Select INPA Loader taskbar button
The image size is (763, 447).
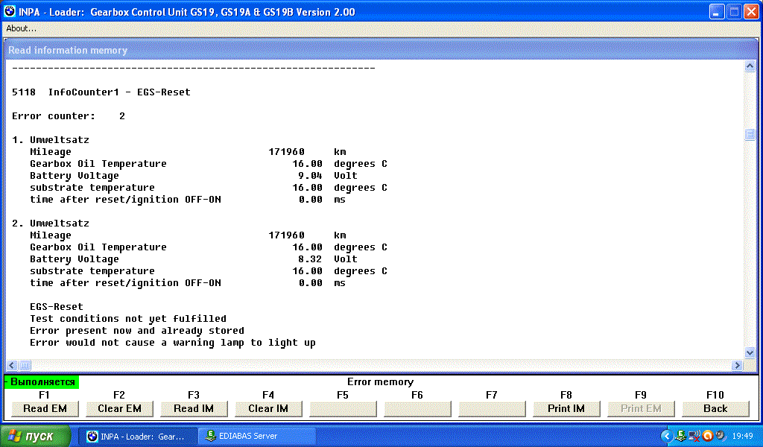click(x=139, y=436)
